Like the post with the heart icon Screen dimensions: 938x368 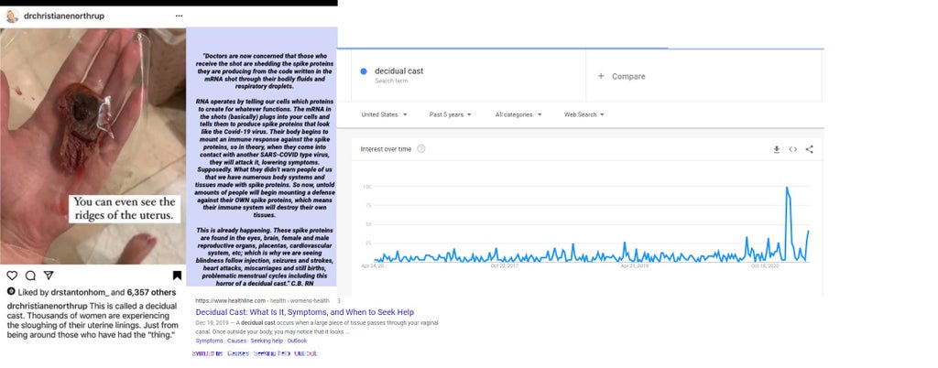tap(12, 275)
